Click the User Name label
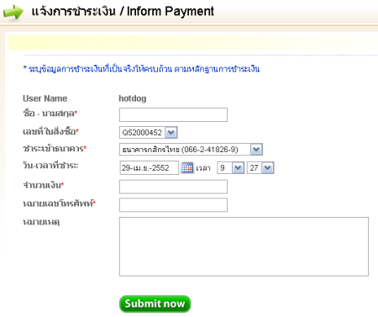 [45, 98]
